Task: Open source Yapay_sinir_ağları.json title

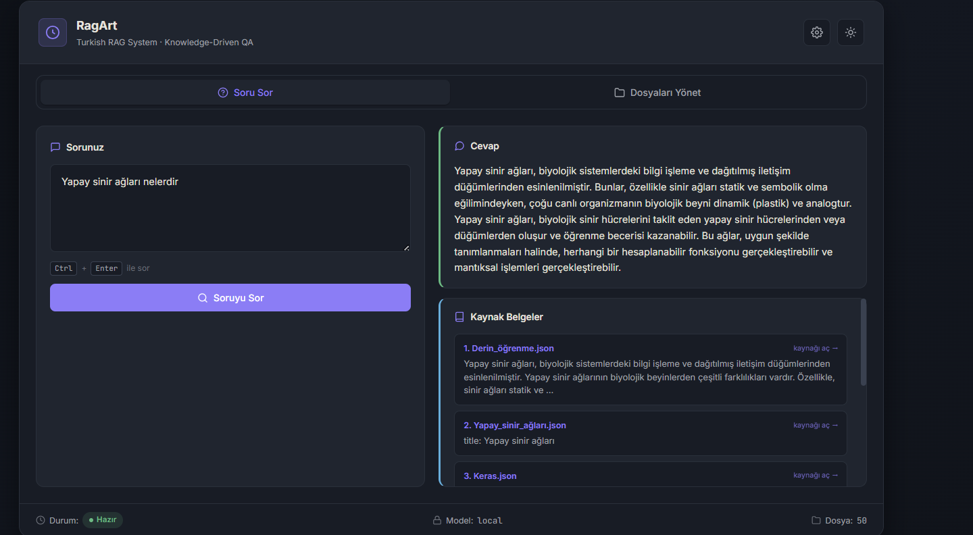Action: pyautogui.click(x=515, y=426)
